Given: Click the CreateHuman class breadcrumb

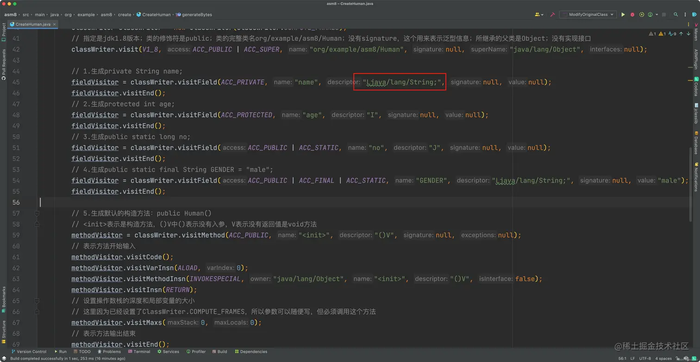Looking at the screenshot, I should click(x=153, y=15).
